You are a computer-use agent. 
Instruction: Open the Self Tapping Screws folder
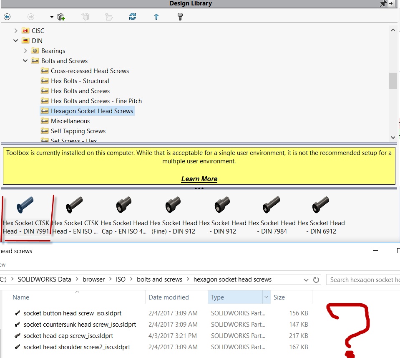tap(78, 131)
